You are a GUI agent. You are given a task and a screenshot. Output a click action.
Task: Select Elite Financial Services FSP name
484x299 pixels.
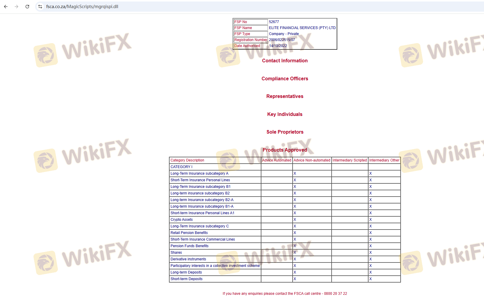click(x=302, y=28)
